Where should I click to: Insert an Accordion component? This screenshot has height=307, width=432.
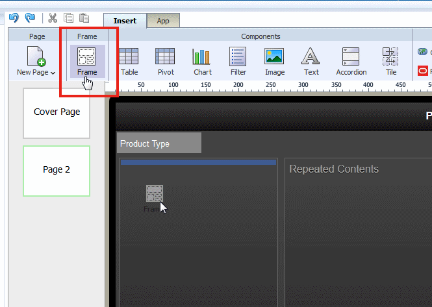coord(351,61)
